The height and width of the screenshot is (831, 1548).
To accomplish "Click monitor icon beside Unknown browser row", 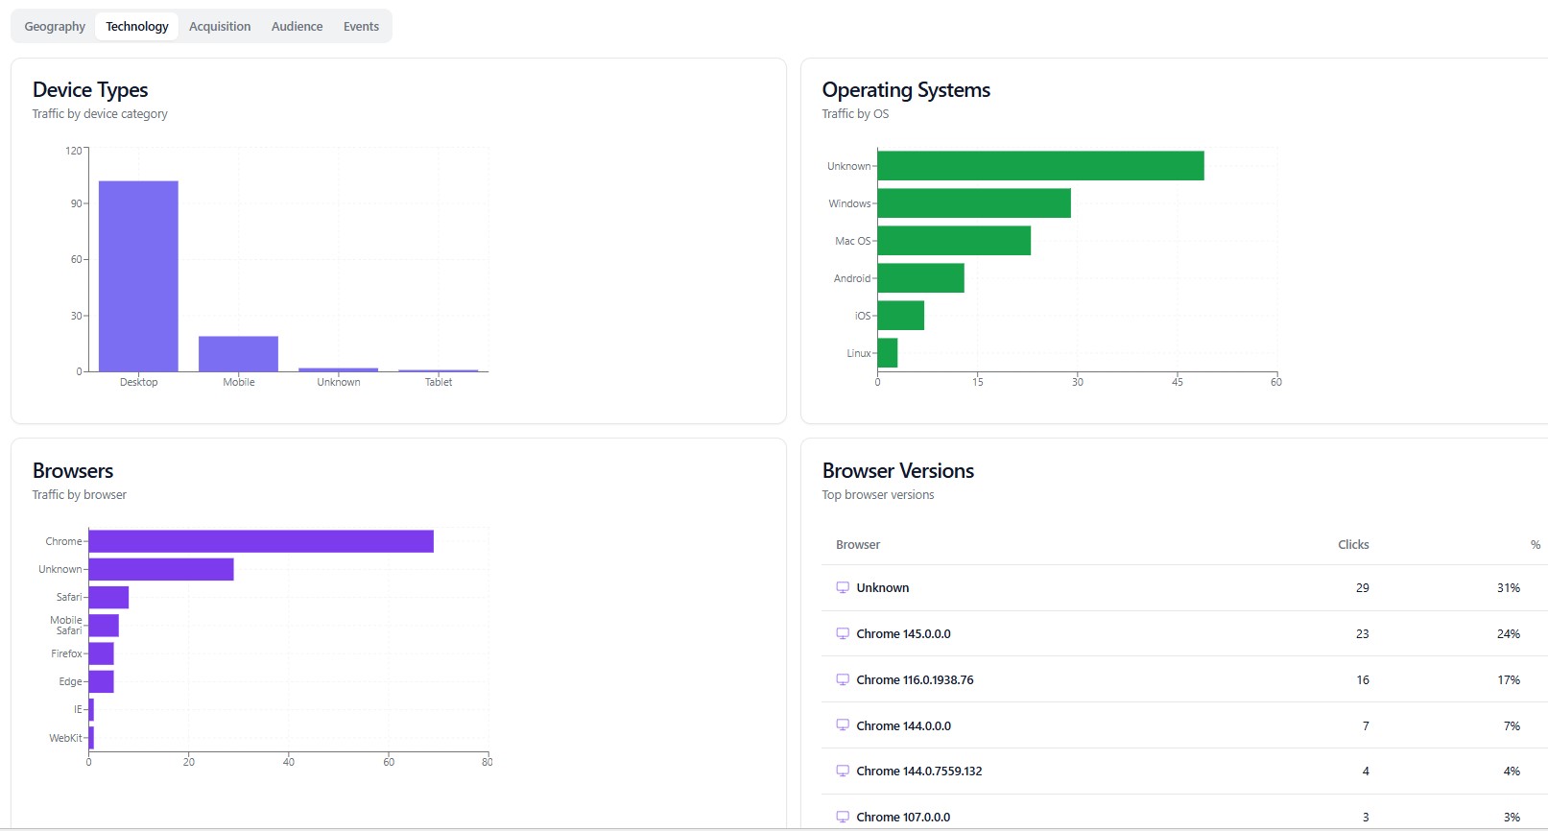I will [843, 587].
